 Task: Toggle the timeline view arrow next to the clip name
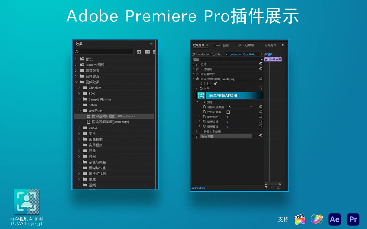[261, 54]
